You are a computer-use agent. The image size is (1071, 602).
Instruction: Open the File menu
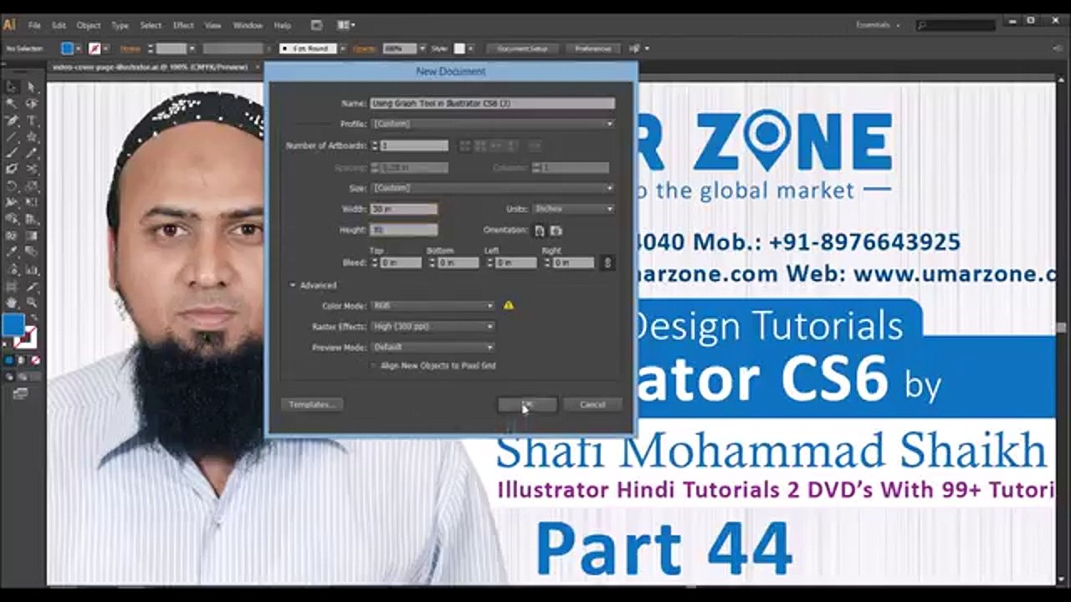tap(34, 25)
